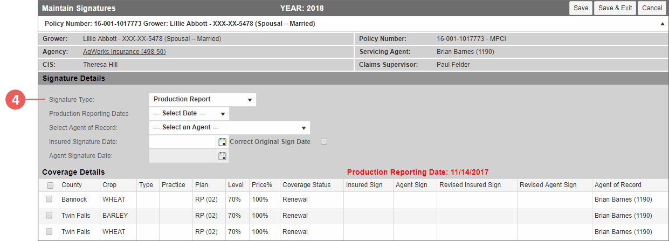
Task: Click the Save button
Action: pos(581,8)
